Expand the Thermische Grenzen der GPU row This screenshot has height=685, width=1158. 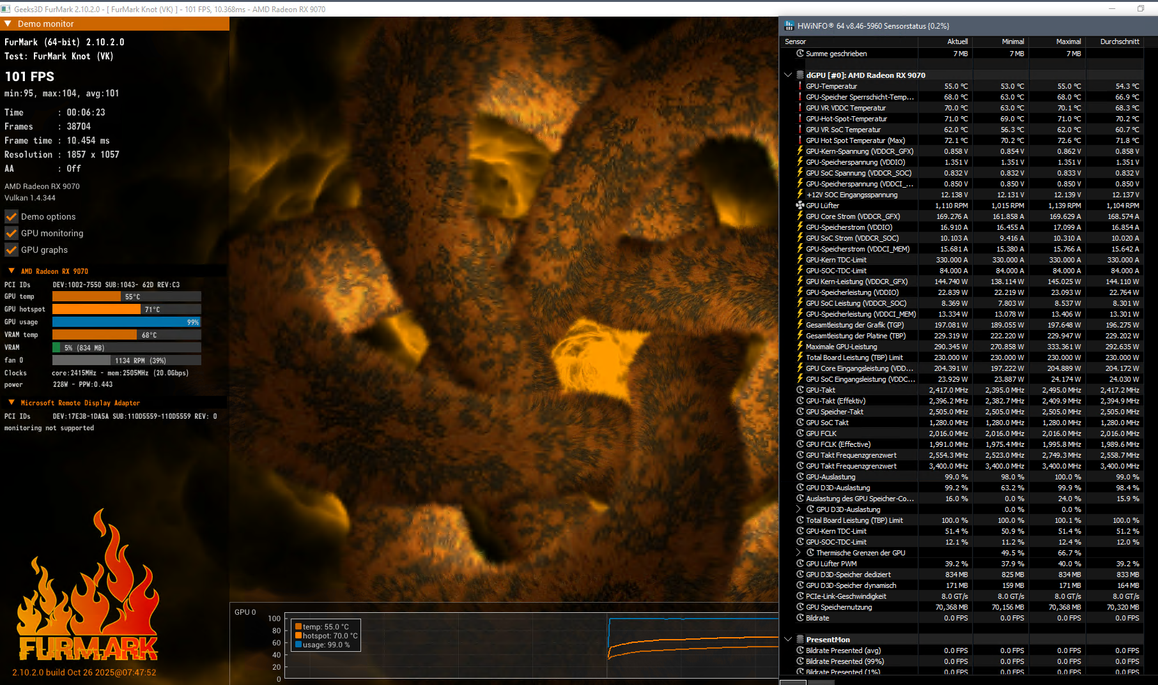pos(798,553)
